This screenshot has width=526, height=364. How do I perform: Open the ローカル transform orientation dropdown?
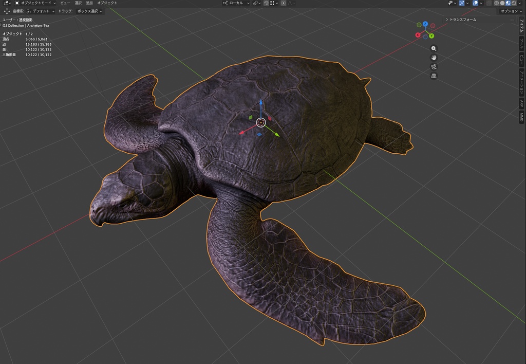(236, 3)
